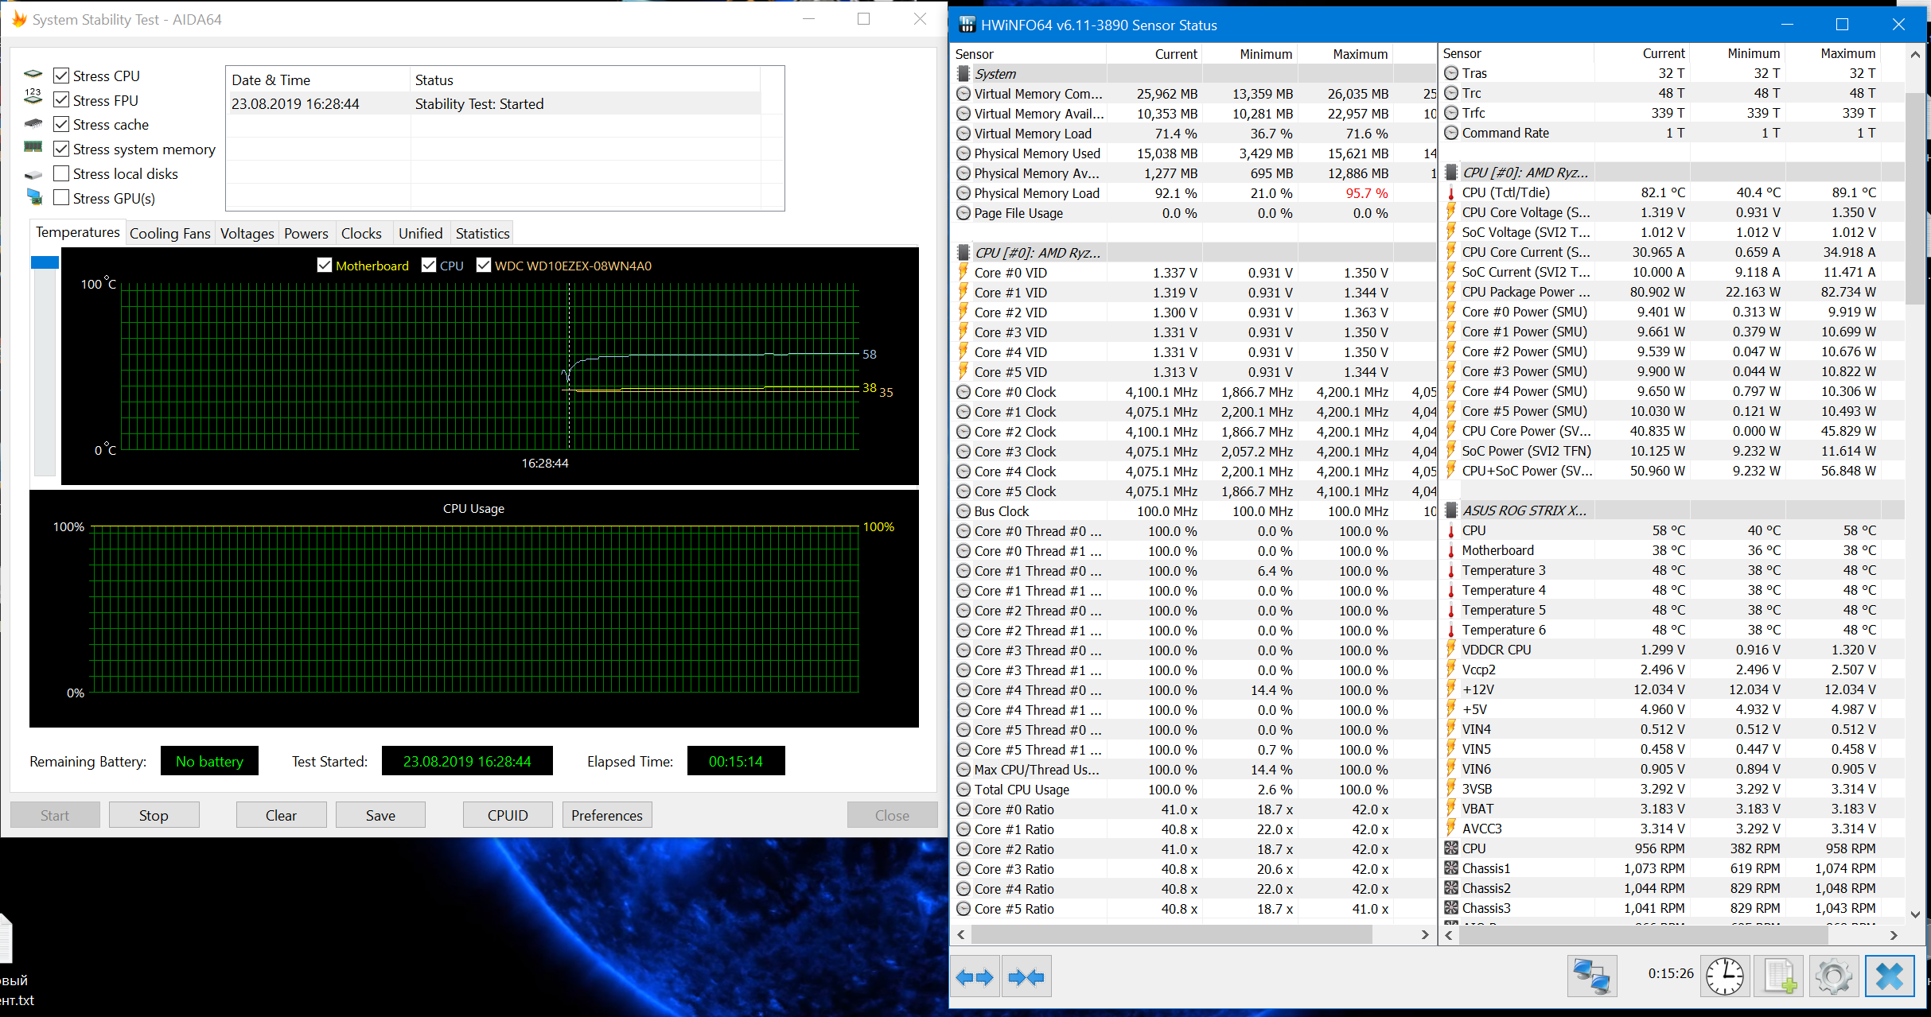Screen dimensions: 1931x1017
Task: Open HWiNFO remote network computers icon
Action: [1591, 976]
